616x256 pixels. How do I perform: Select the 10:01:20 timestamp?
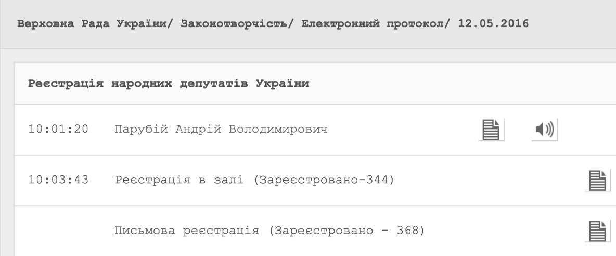pyautogui.click(x=58, y=130)
